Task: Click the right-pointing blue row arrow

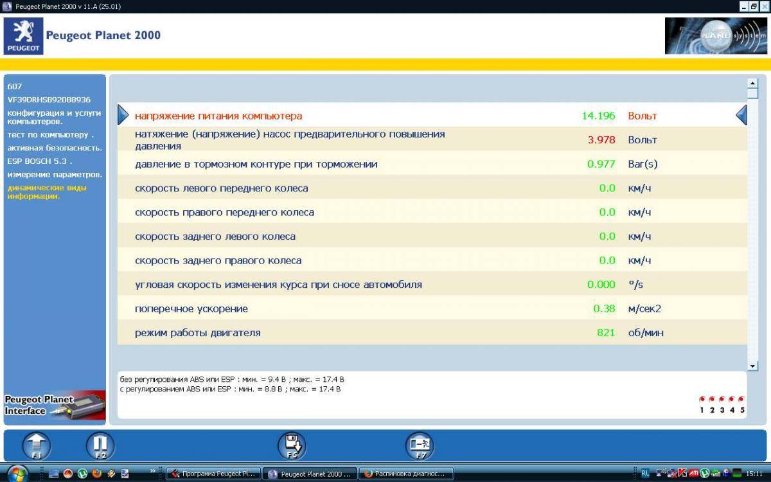Action: 123,115
